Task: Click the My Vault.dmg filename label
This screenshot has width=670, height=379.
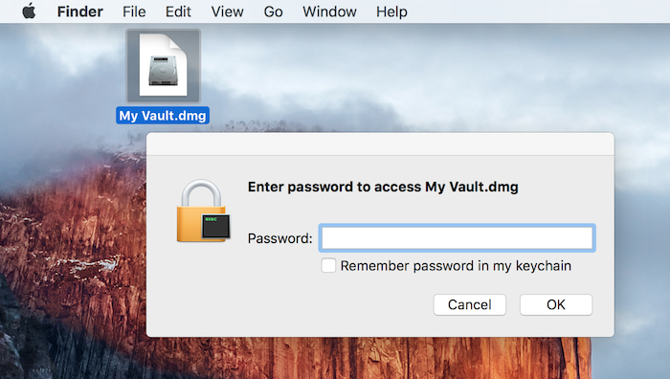Action: click(x=163, y=116)
